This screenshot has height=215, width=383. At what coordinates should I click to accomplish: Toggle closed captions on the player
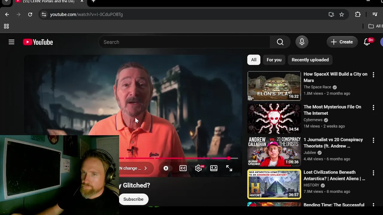[x=183, y=168]
